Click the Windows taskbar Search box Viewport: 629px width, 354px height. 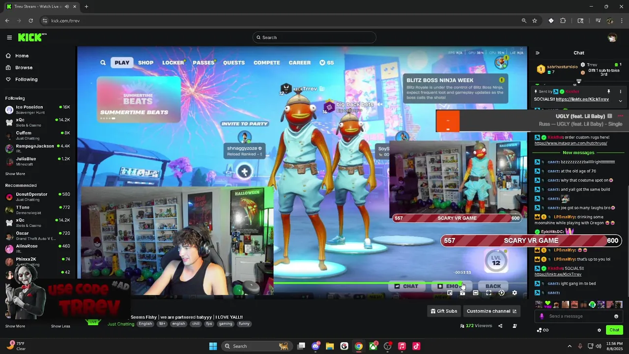click(256, 346)
